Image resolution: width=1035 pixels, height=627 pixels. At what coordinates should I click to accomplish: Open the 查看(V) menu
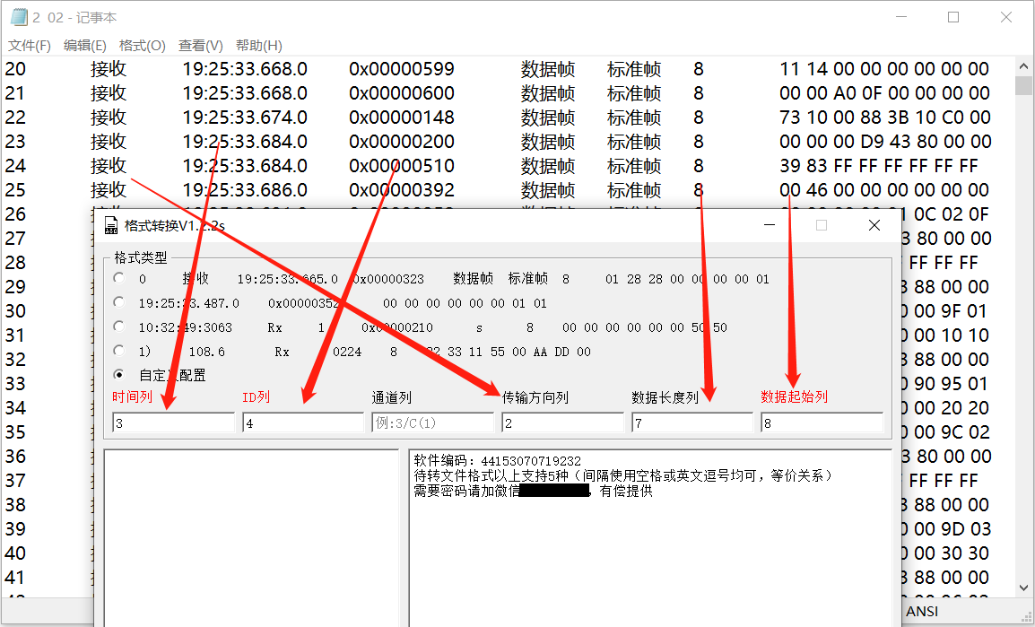tap(199, 45)
